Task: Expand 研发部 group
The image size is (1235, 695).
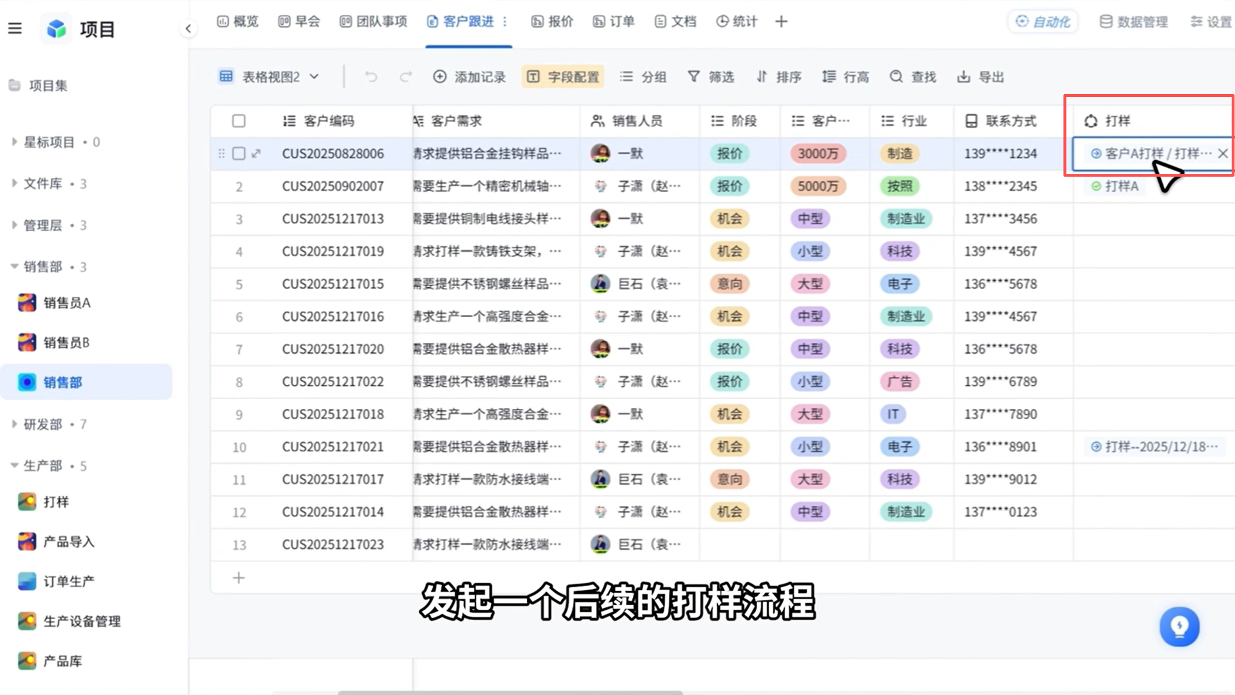Action: coord(14,424)
